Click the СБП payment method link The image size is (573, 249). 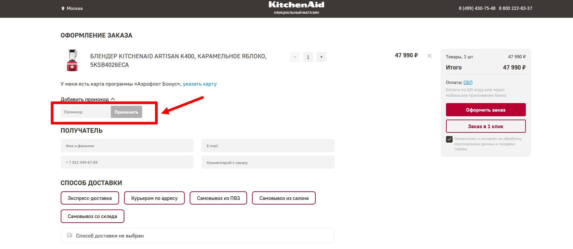468,82
